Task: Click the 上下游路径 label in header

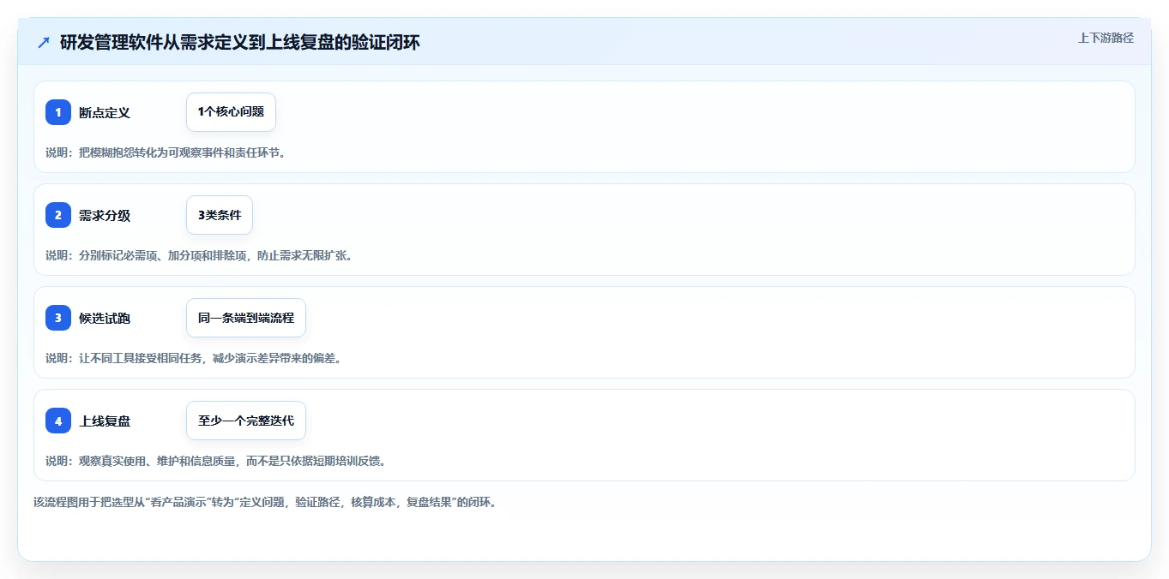Action: pos(1106,38)
